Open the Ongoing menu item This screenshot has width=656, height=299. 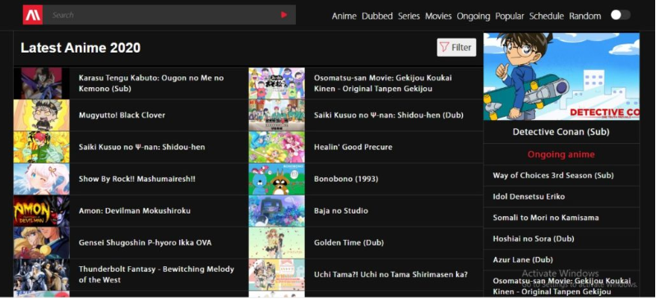474,16
